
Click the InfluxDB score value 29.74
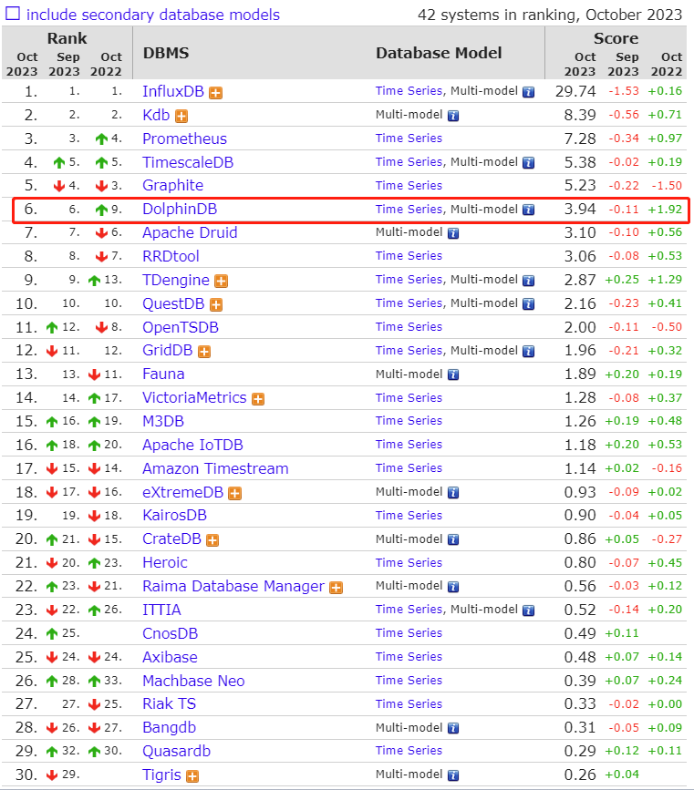pyautogui.click(x=575, y=91)
